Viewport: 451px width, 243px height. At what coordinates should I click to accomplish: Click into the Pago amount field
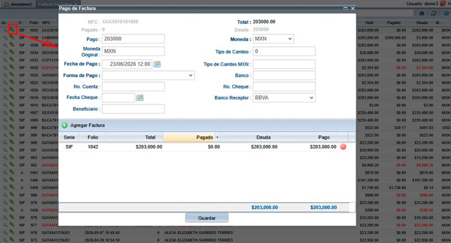(133, 39)
